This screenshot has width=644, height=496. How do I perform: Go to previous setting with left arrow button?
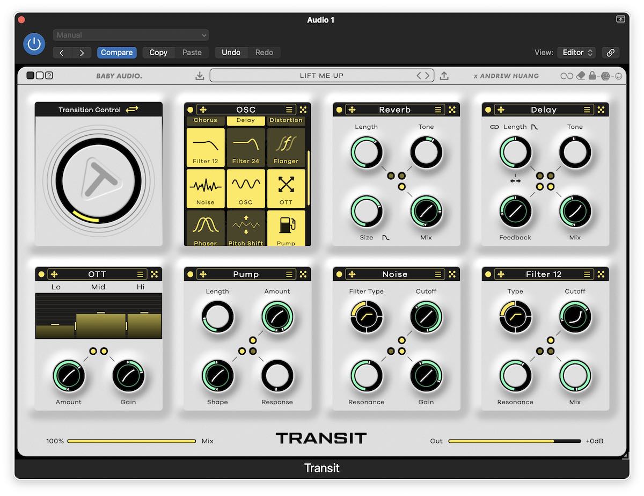tap(62, 53)
